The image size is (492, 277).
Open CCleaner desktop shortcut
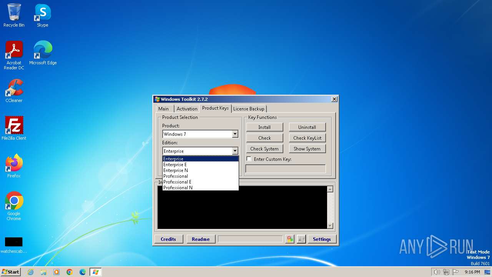click(14, 91)
